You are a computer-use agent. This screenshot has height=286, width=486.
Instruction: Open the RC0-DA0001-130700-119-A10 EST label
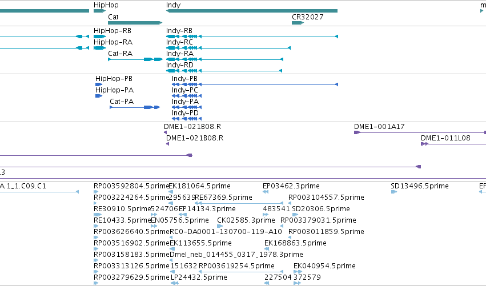click(226, 232)
